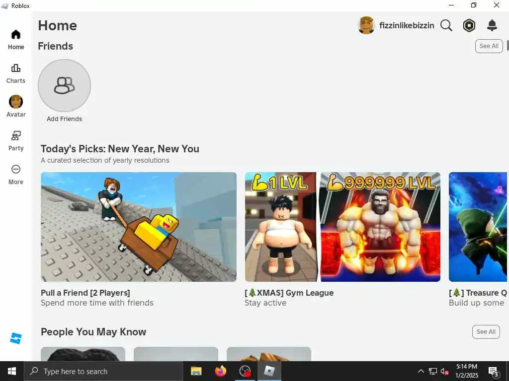Click the second People You May Know card
The image size is (509, 381).
176,354
